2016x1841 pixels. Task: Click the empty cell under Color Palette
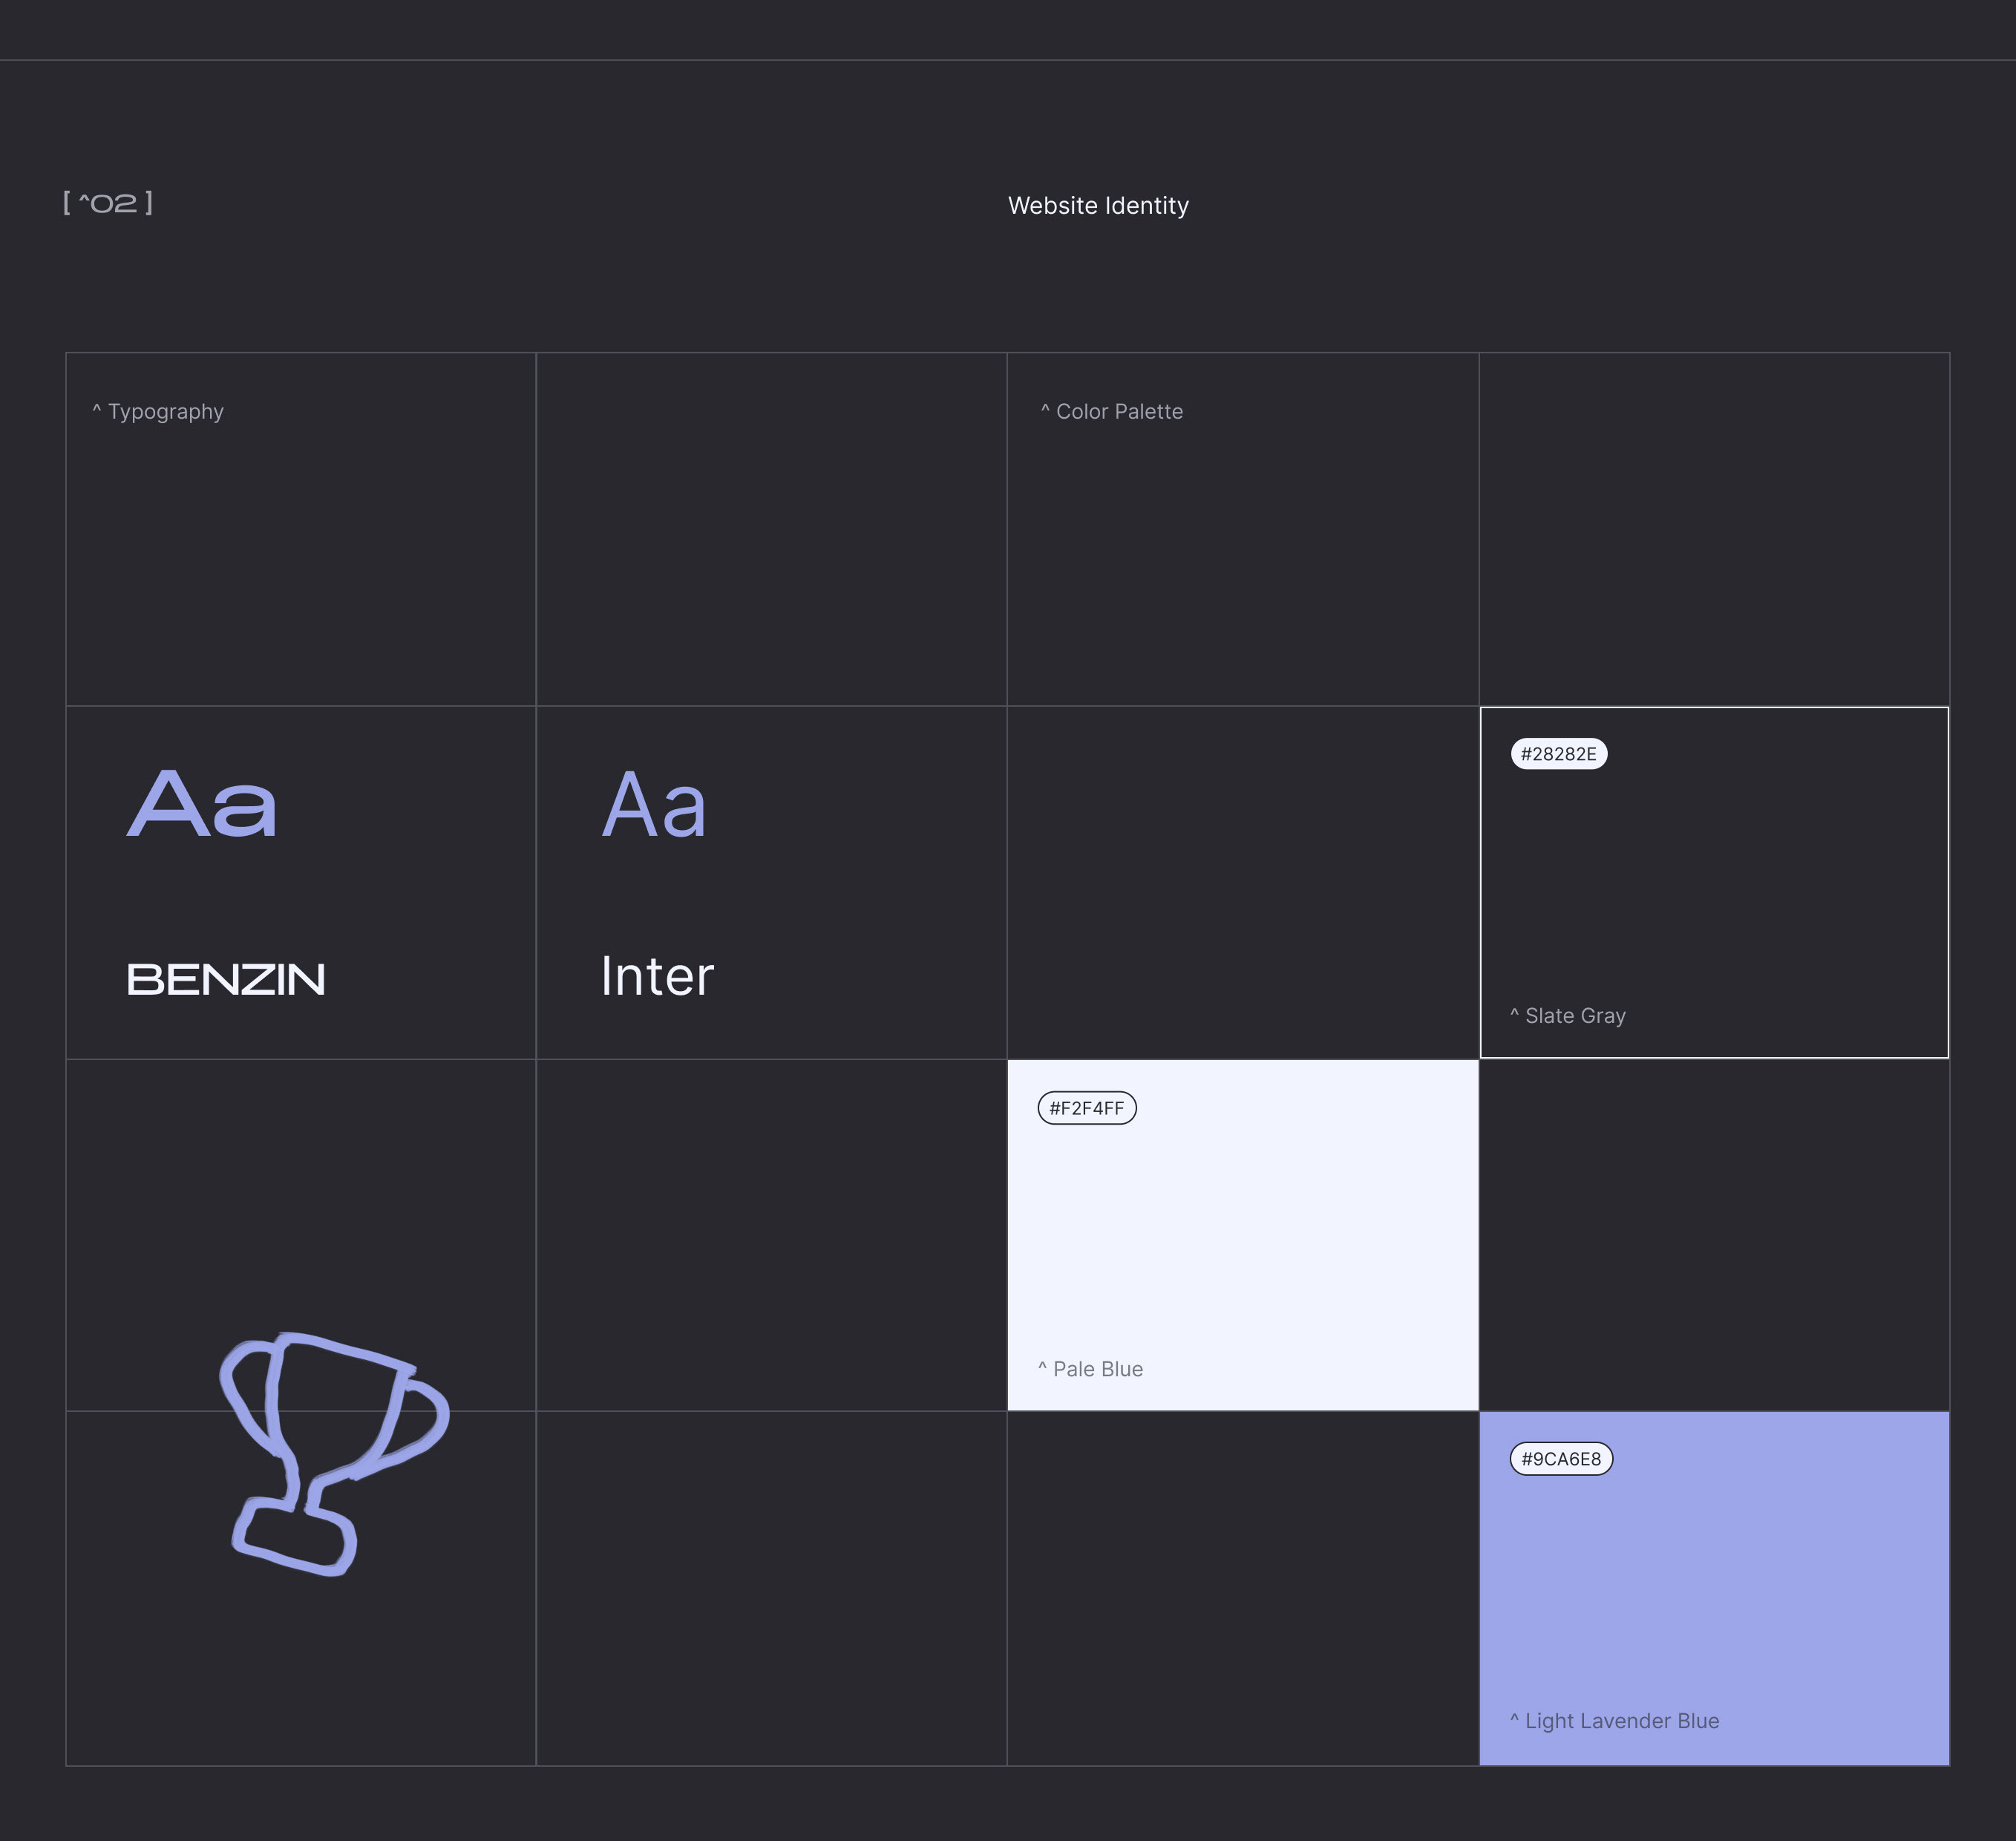[1242, 882]
